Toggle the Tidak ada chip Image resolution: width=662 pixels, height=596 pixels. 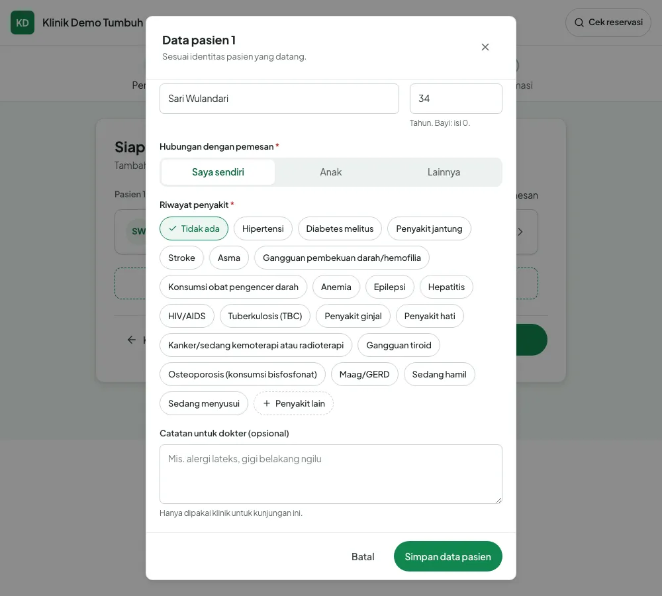[x=194, y=228]
